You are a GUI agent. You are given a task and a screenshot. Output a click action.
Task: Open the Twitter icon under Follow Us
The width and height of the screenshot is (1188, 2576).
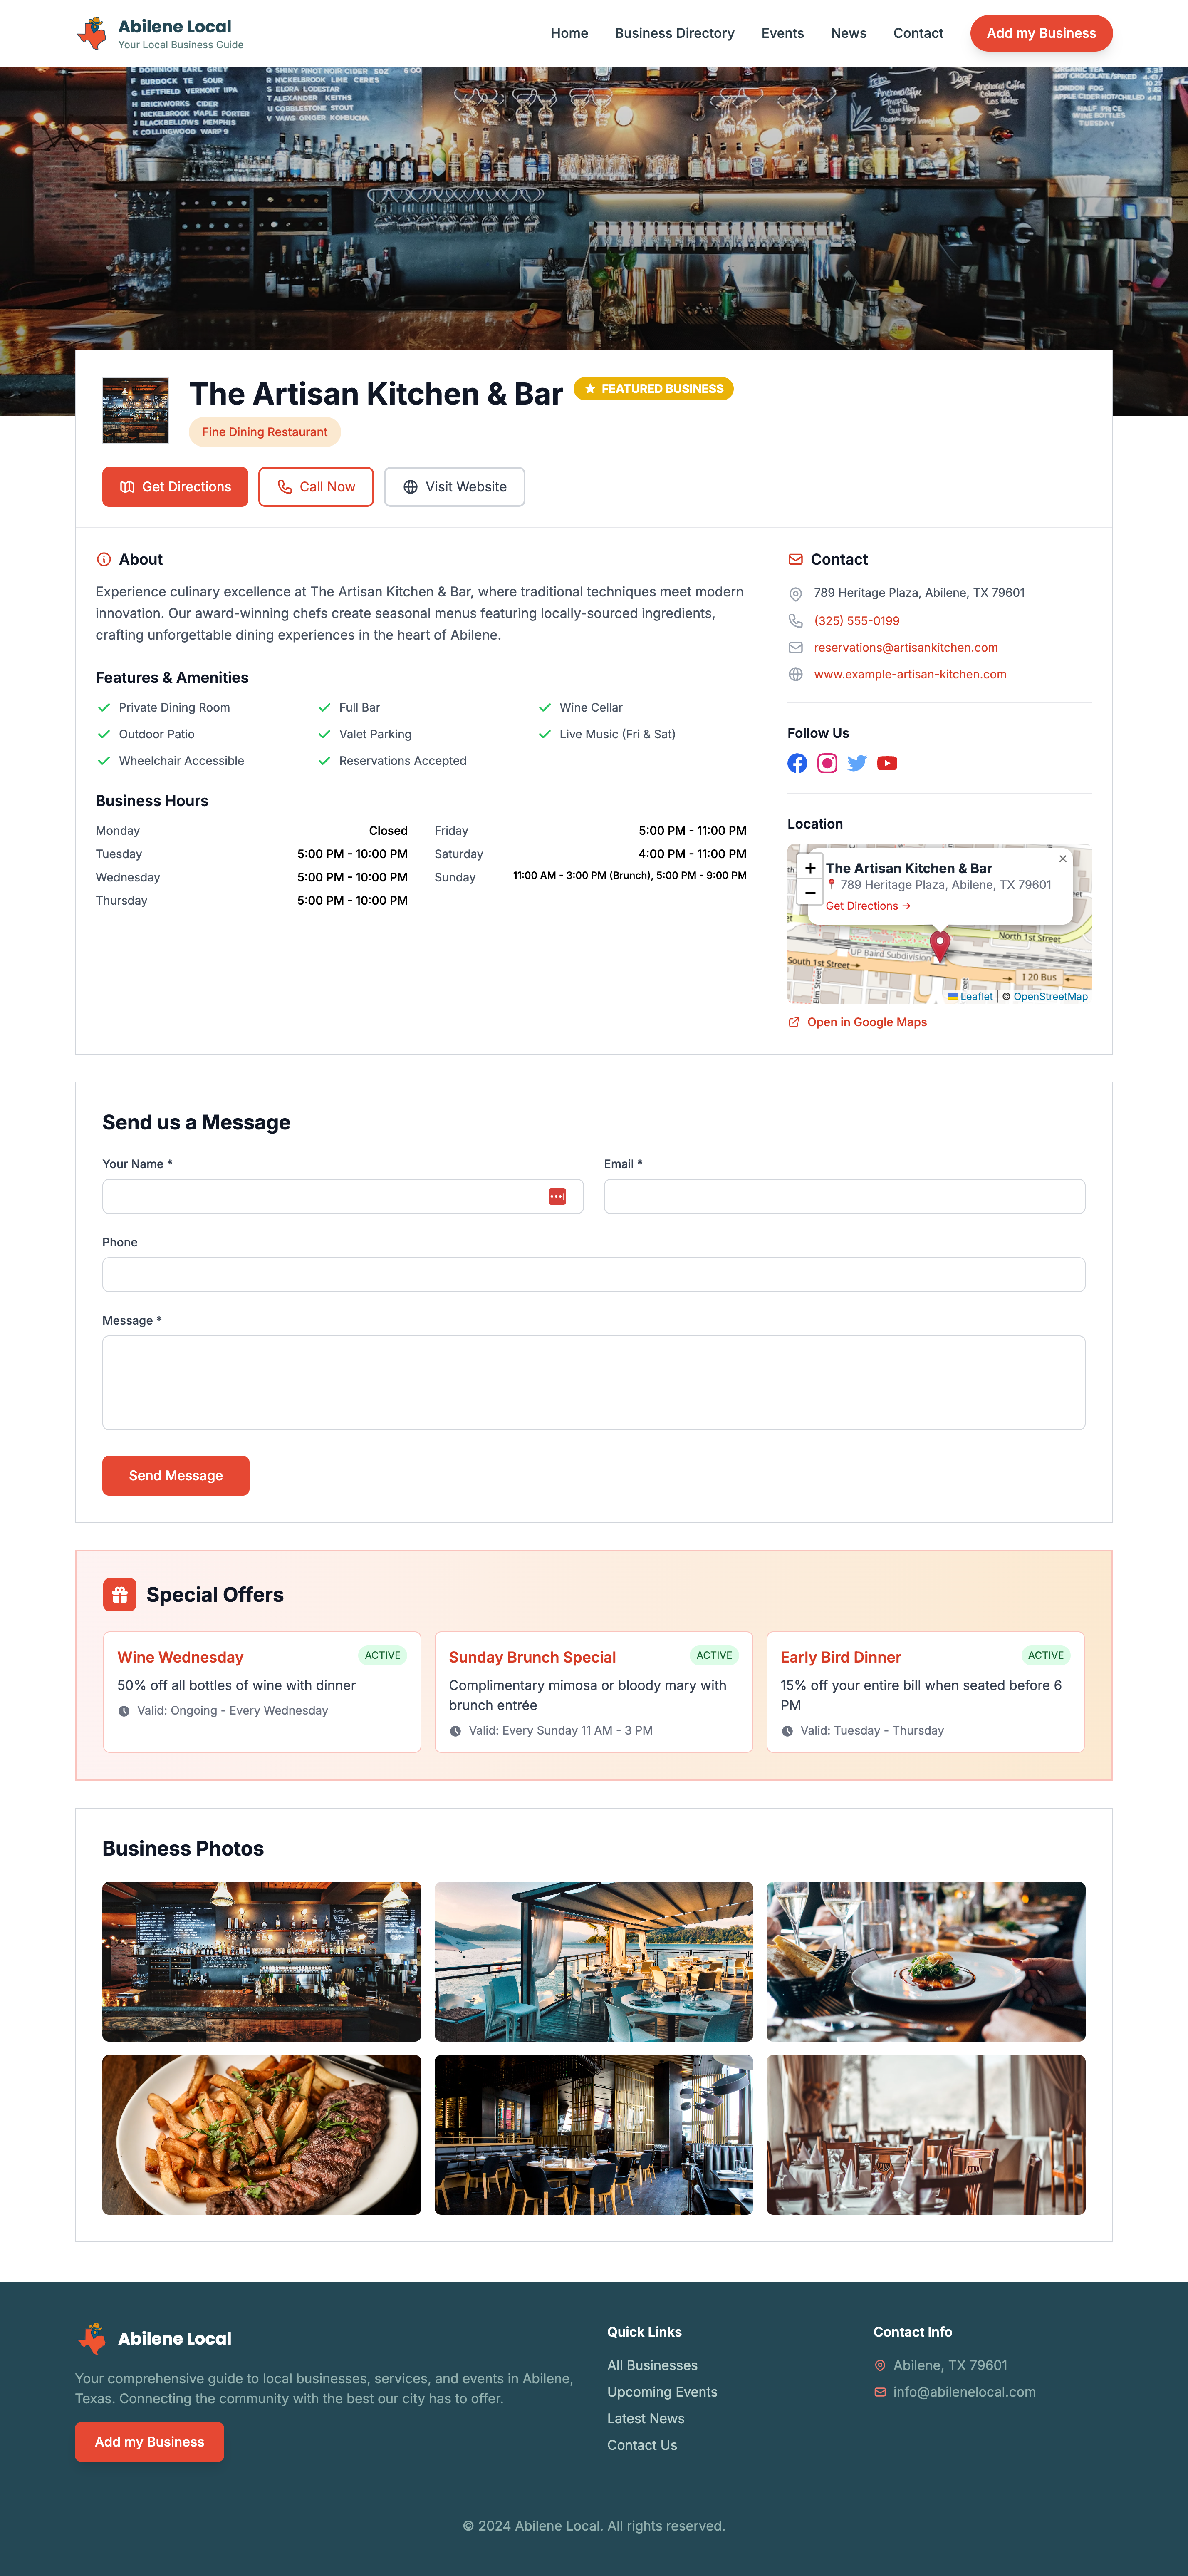click(856, 763)
